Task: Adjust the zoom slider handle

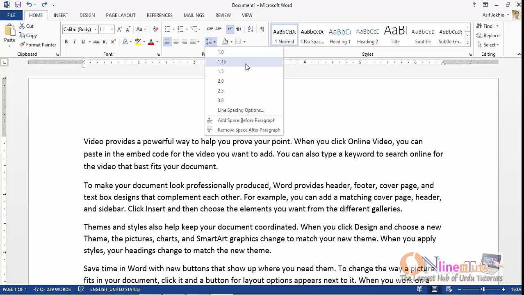Action: click(483, 289)
